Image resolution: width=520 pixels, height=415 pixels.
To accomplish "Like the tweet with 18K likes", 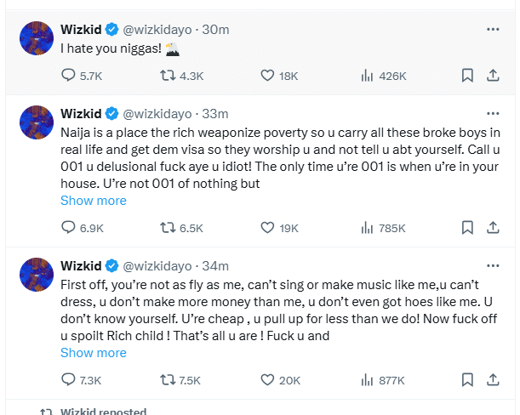I will click(x=269, y=76).
